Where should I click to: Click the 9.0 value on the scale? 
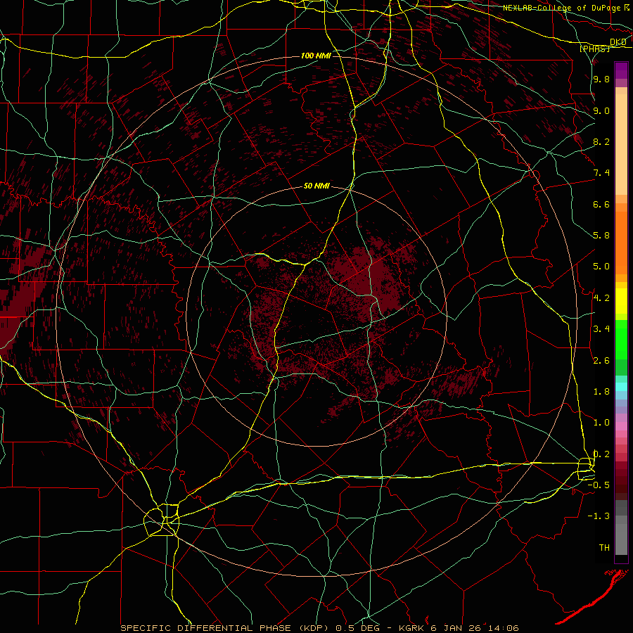click(x=601, y=110)
